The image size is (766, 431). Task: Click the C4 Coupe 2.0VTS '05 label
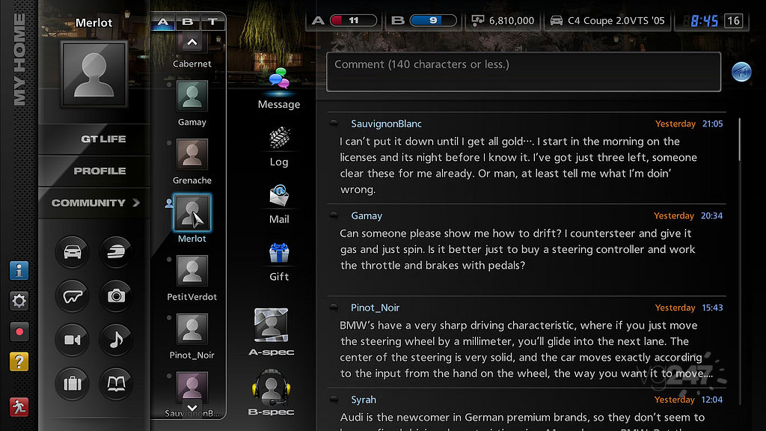pos(616,20)
